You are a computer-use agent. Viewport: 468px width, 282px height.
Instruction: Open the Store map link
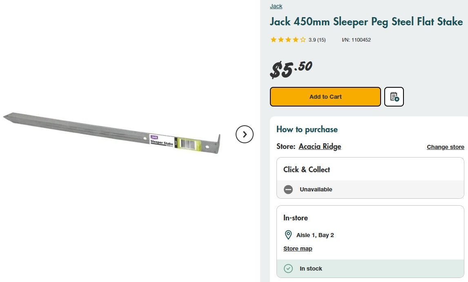pyautogui.click(x=298, y=249)
